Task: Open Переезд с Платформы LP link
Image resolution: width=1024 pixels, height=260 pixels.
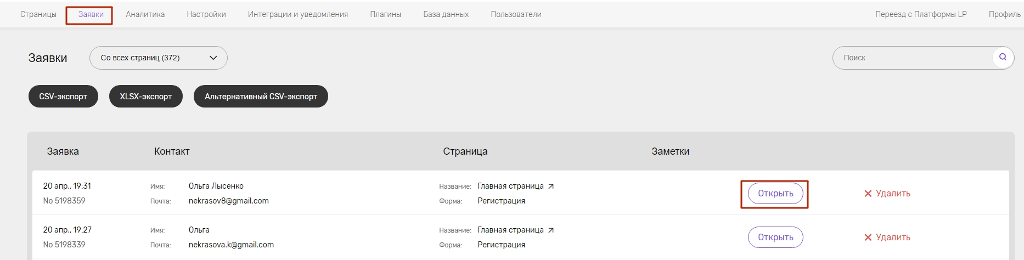Action: [x=921, y=14]
